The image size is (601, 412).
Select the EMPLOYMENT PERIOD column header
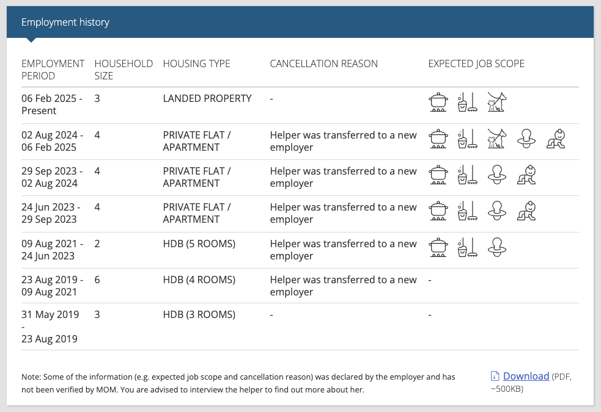(x=53, y=70)
